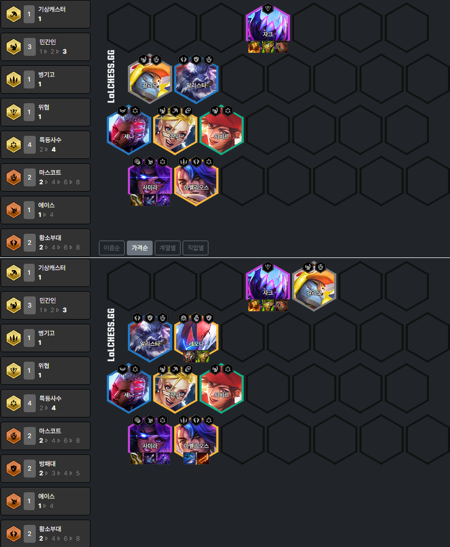Click 레오나's first equipped item icon
Image resolution: width=450 pixels, height=547 pixels.
189,356
